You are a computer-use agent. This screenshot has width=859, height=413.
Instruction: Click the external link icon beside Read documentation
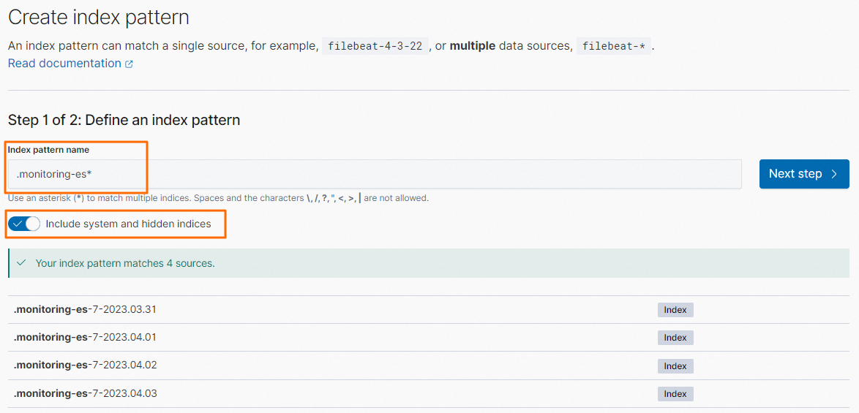point(129,64)
